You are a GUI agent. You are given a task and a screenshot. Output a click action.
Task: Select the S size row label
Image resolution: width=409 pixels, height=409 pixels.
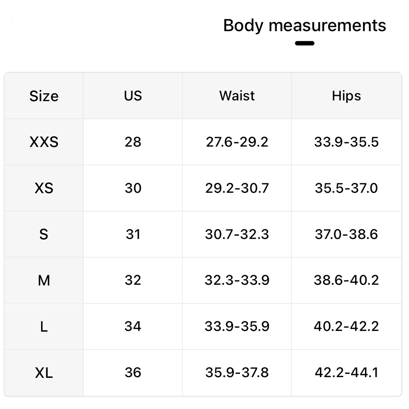[44, 234]
